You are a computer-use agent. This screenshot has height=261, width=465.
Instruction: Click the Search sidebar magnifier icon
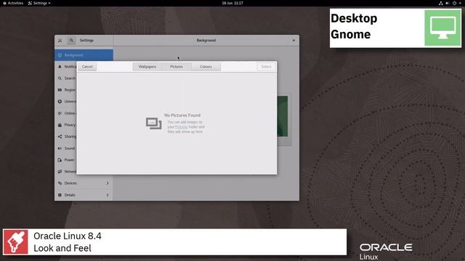pyautogui.click(x=60, y=78)
